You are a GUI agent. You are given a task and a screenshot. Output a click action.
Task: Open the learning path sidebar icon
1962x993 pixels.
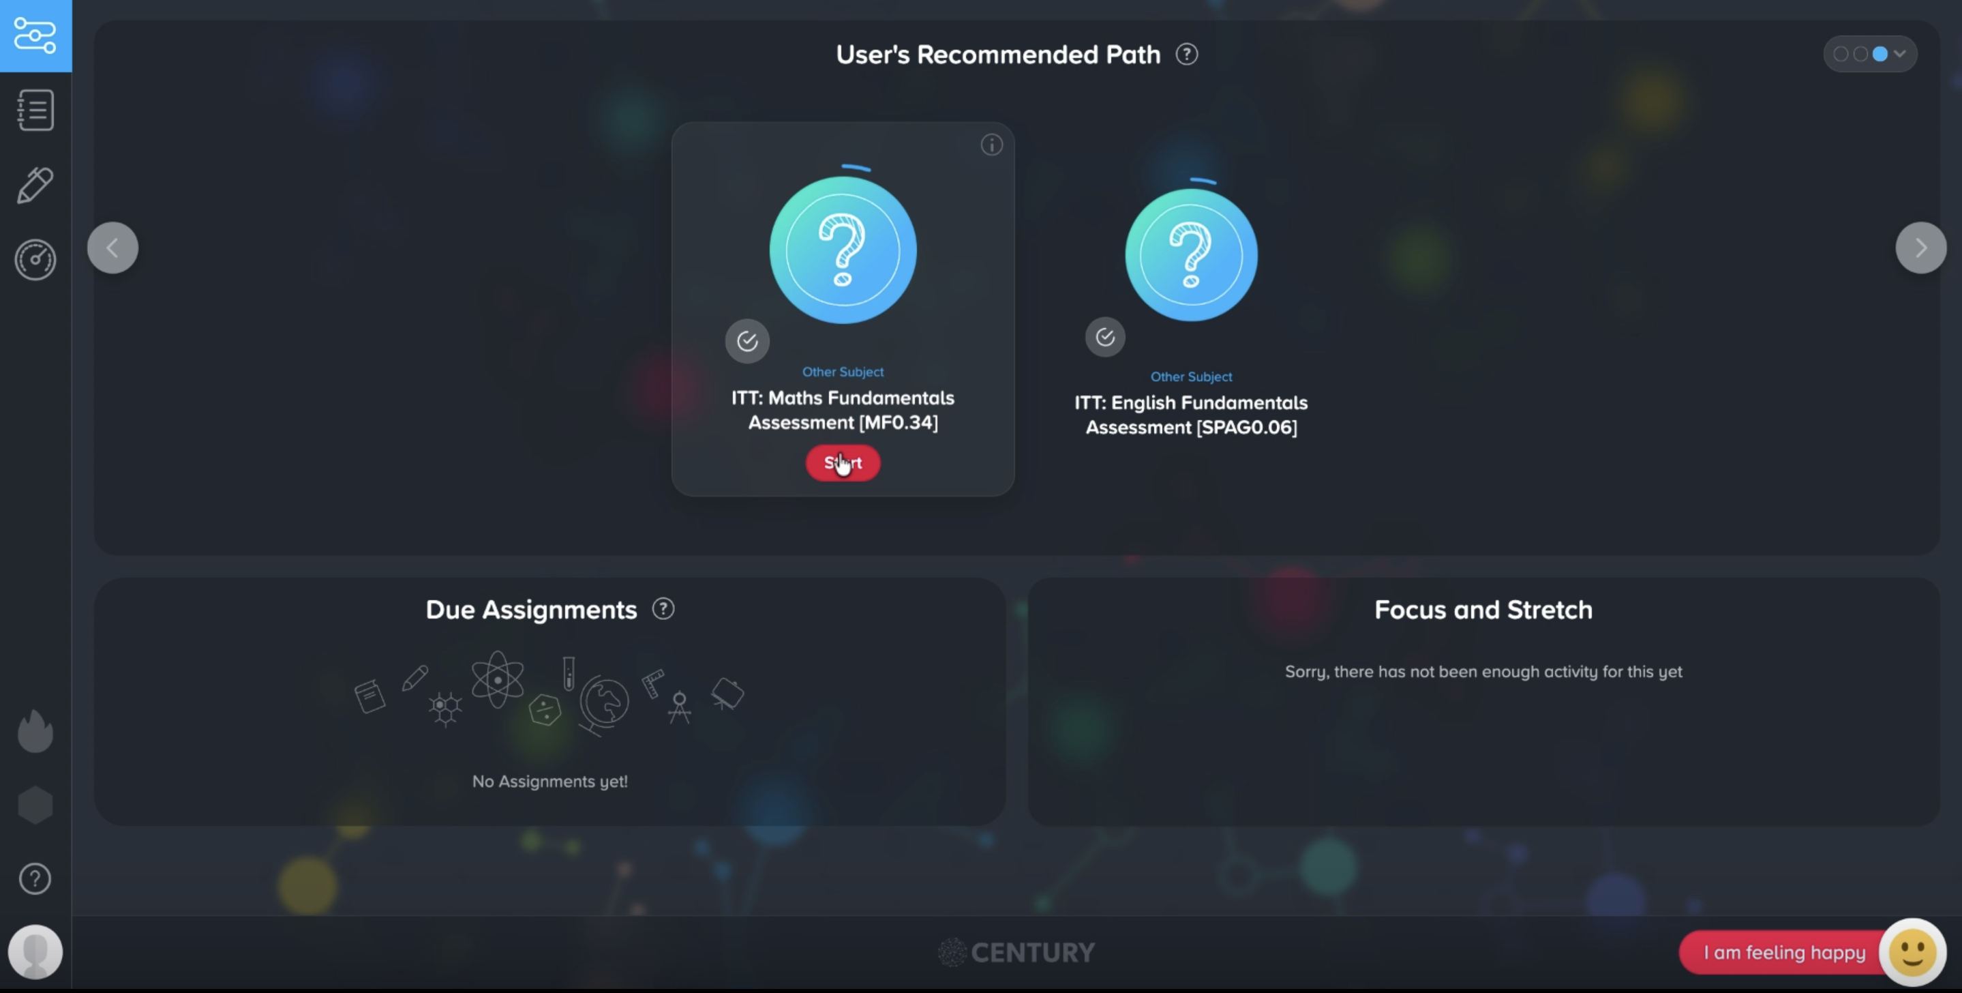(x=35, y=36)
